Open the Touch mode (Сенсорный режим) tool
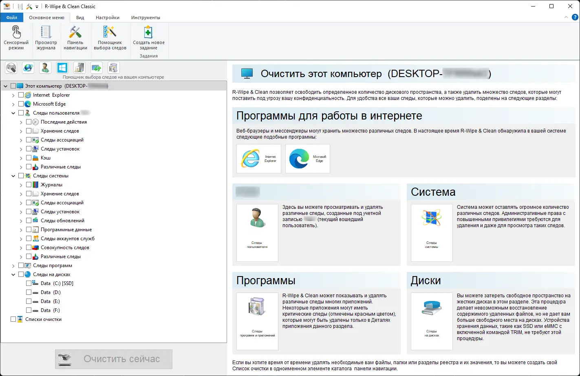This screenshot has width=580, height=376. click(x=16, y=39)
